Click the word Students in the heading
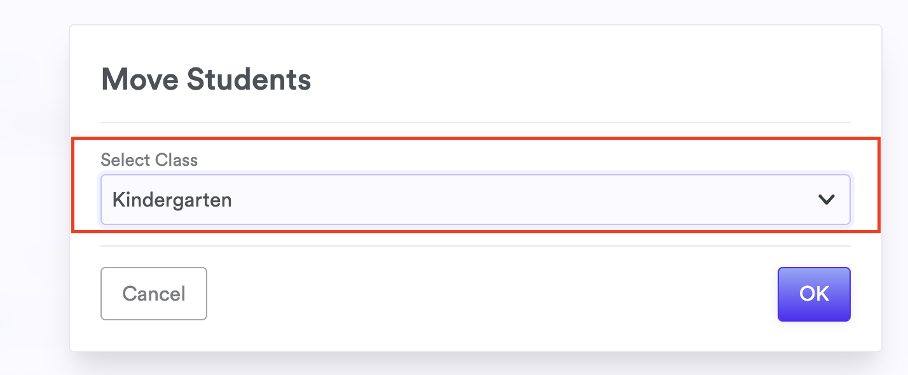 (249, 80)
